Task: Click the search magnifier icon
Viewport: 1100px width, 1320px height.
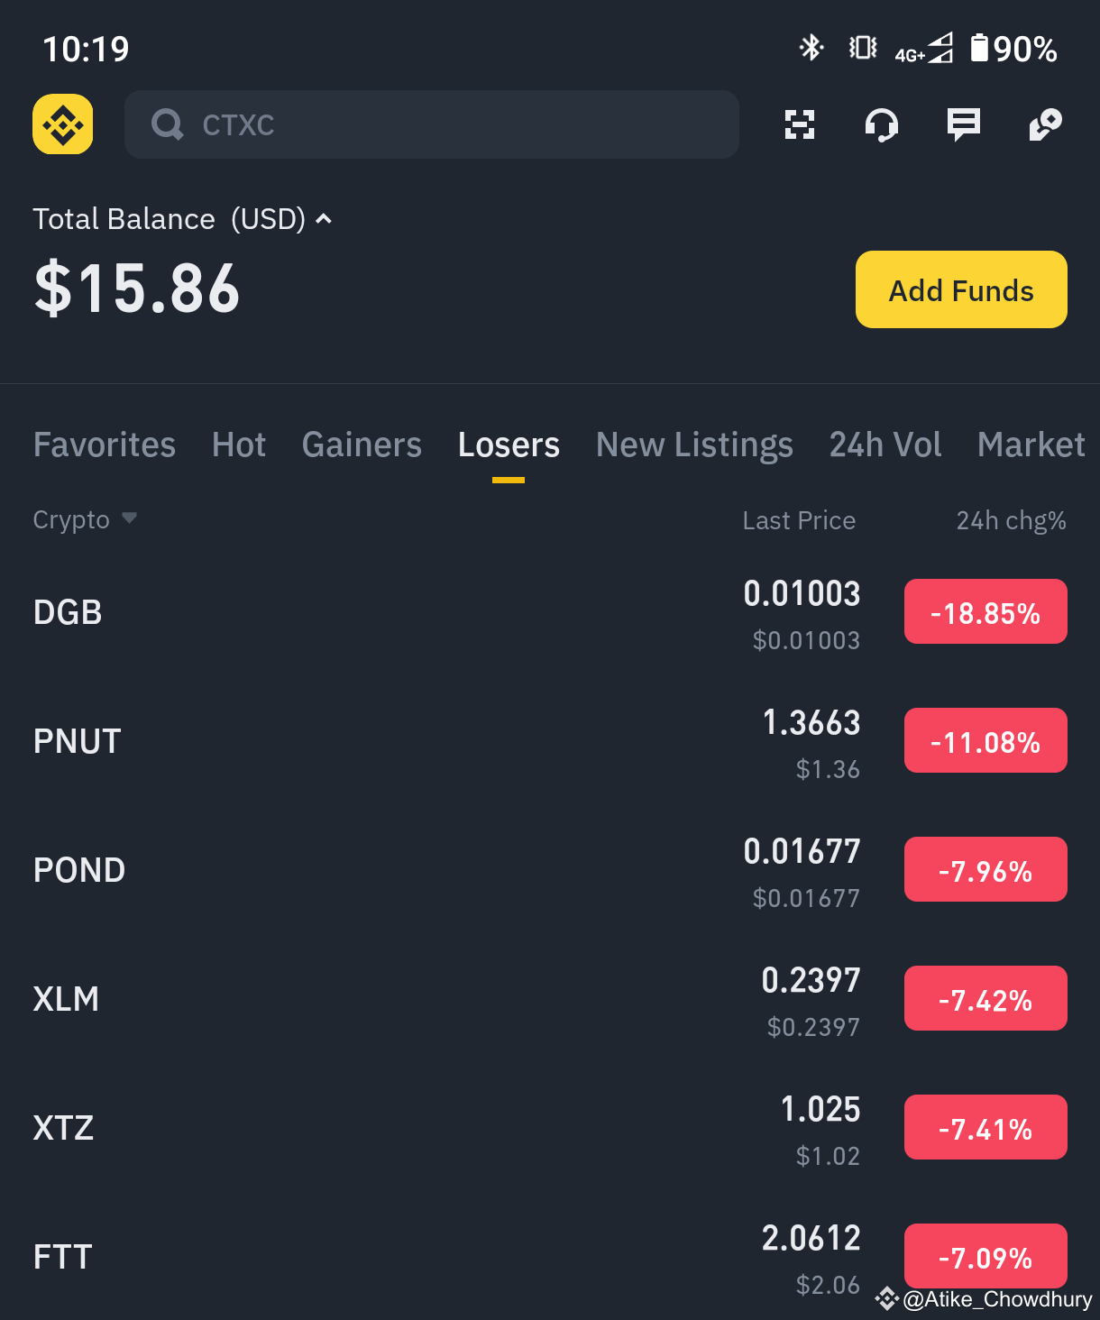Action: pos(168,124)
